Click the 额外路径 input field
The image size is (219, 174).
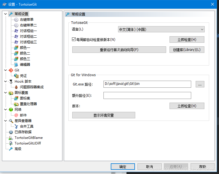click(147, 95)
